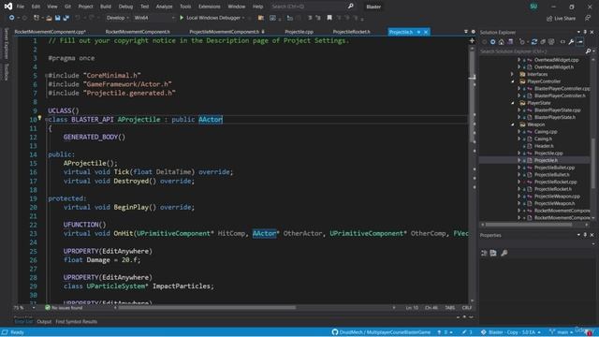This screenshot has height=337, width=599.
Task: Click the bookmark toolbar icon
Action: 329,18
